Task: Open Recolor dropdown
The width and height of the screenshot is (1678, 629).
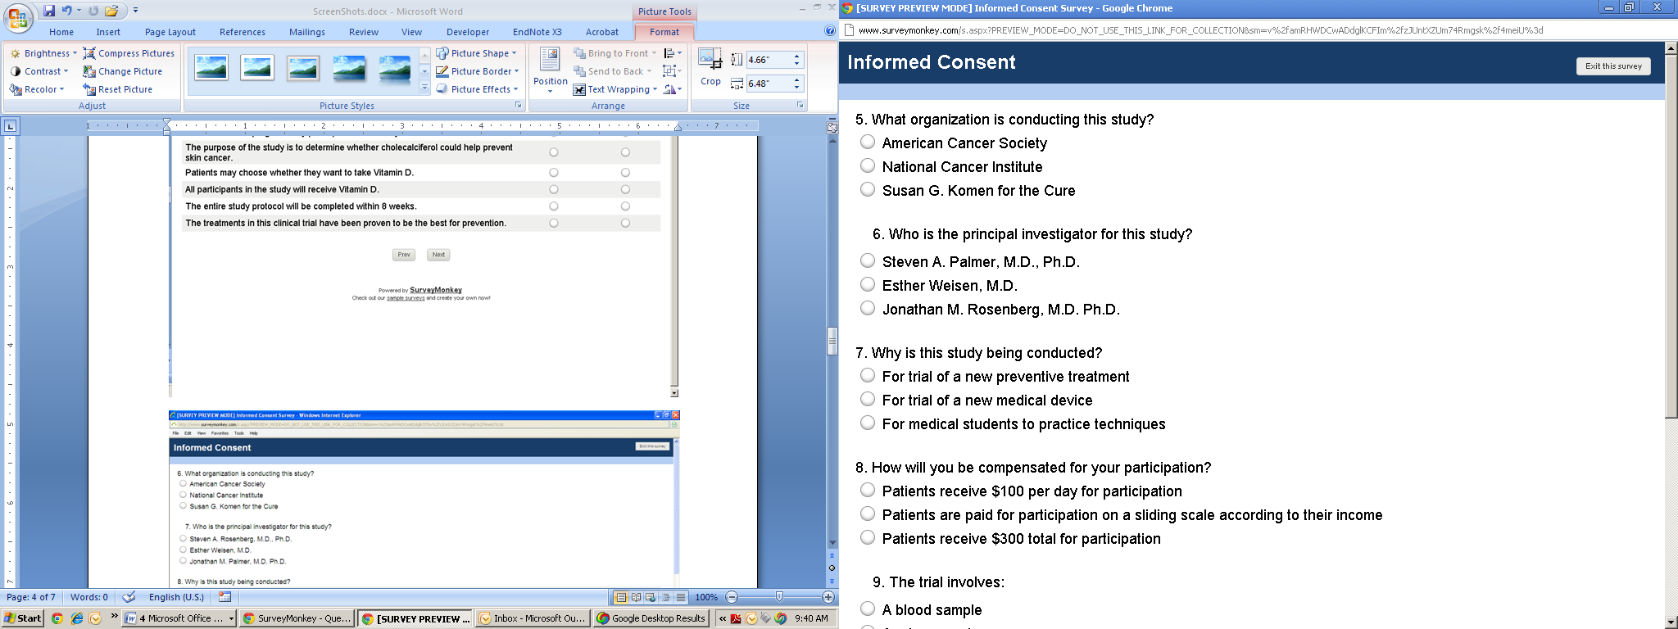Action: pos(37,89)
